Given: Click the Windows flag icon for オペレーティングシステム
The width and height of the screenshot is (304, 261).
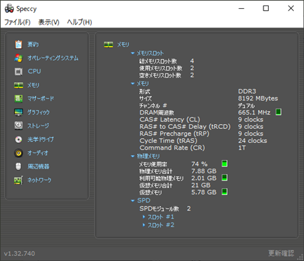Looking at the screenshot, I should click(18, 58).
